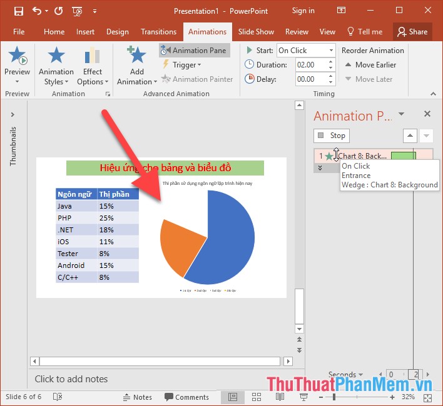Switch to the Design tab
The image size is (443, 406).
point(117,32)
